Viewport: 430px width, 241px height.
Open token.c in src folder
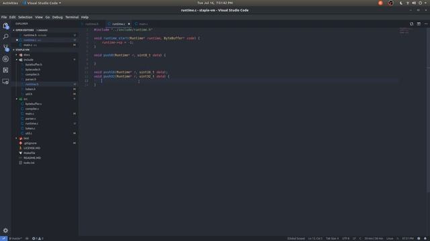point(30,129)
